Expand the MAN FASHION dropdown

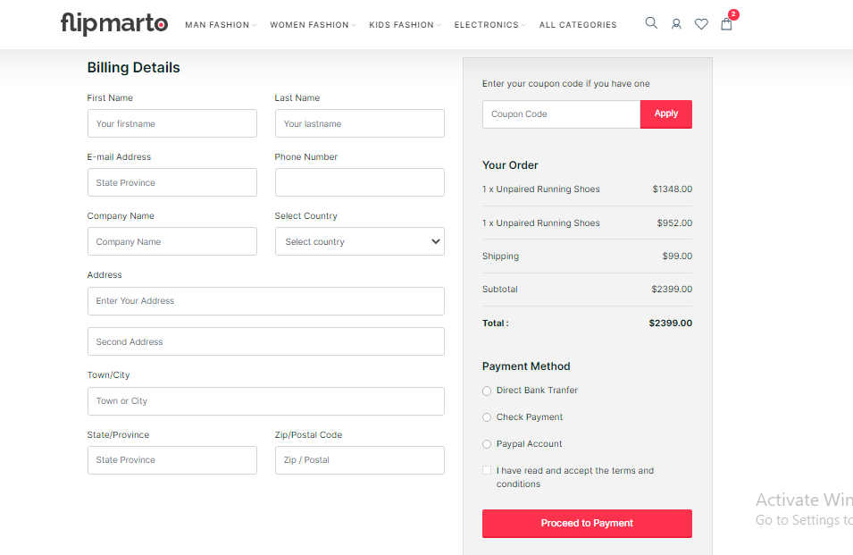pyautogui.click(x=219, y=25)
